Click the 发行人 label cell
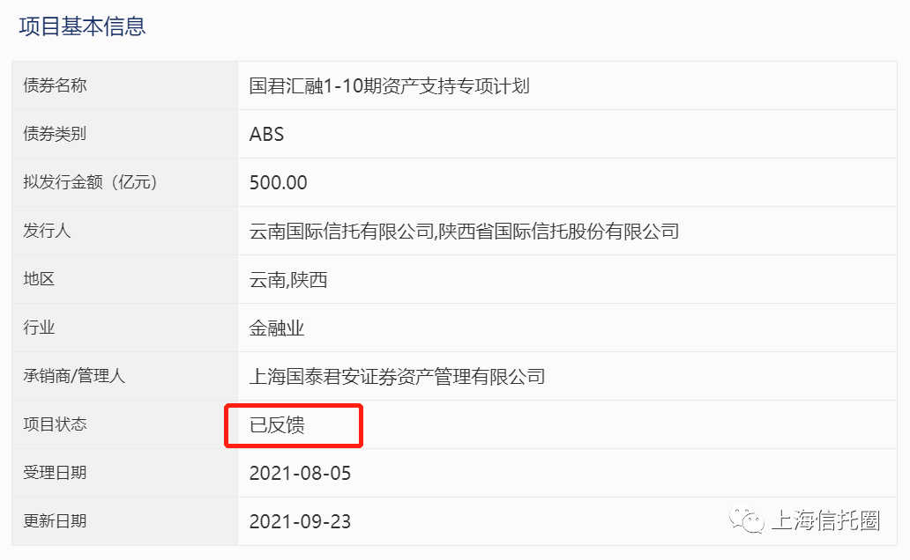 (47, 231)
